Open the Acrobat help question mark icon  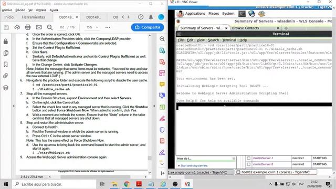[141, 17]
